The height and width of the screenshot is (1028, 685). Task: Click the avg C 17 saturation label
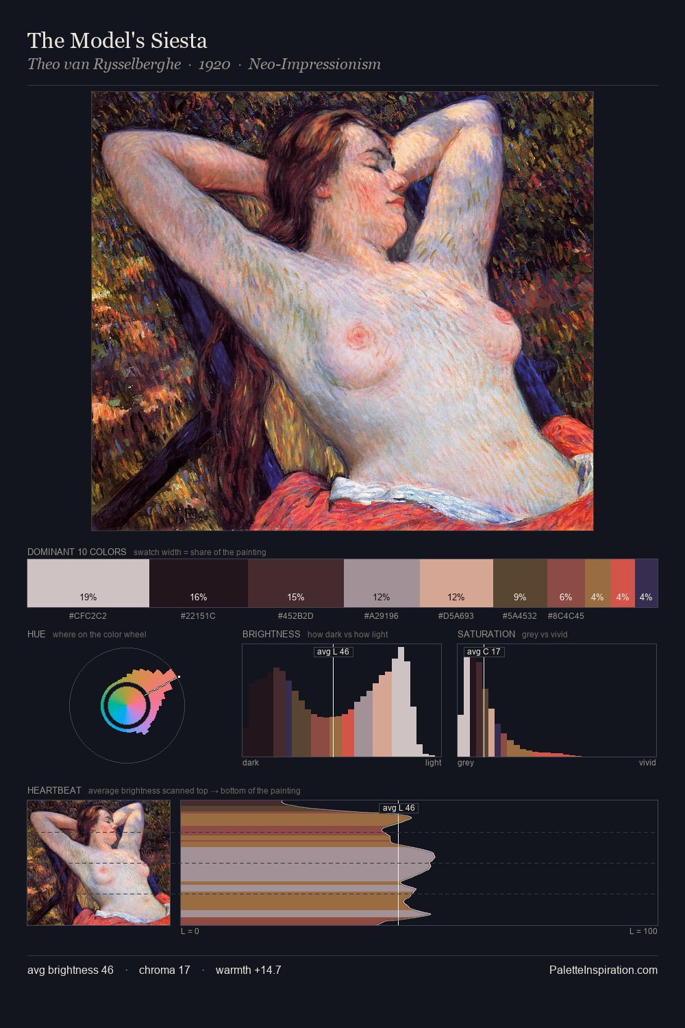[484, 652]
